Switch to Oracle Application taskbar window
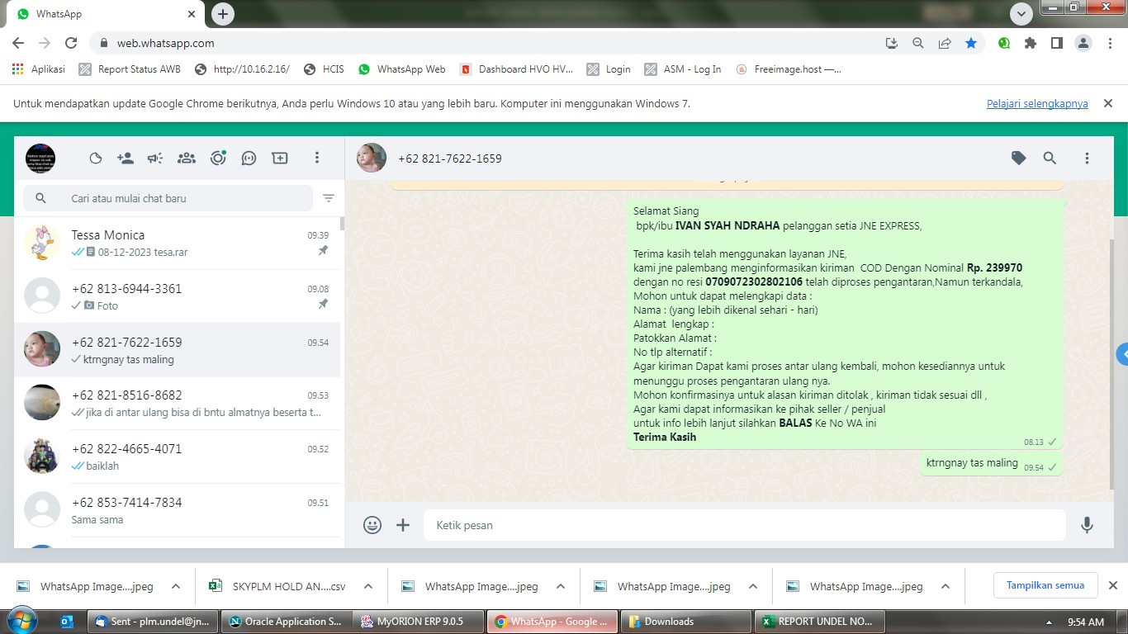1128x634 pixels. 285,622
